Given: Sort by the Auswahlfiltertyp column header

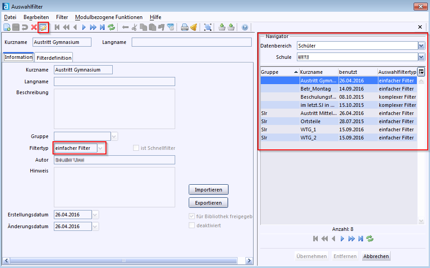Looking at the screenshot, I should click(x=397, y=72).
